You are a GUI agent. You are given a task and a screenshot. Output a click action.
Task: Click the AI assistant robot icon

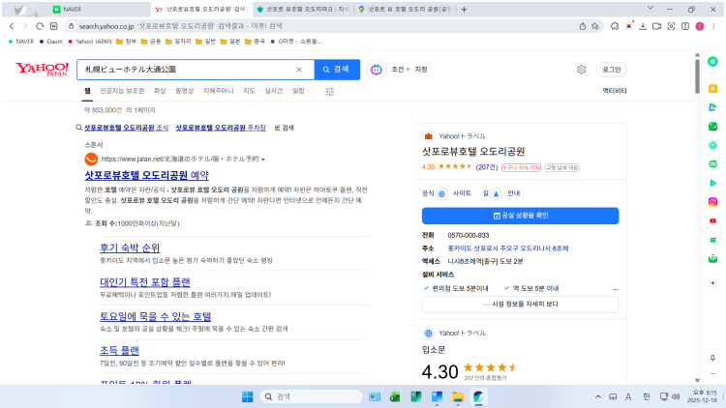pos(377,70)
